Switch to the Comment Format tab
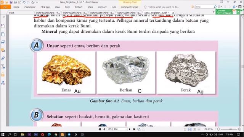244x137 pixels. click(130, 7)
